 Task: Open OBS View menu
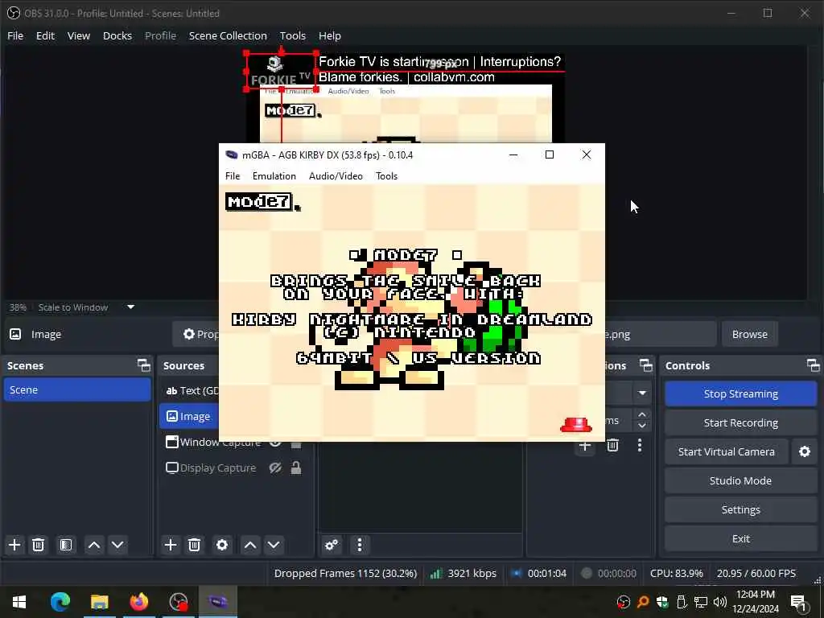click(x=78, y=35)
